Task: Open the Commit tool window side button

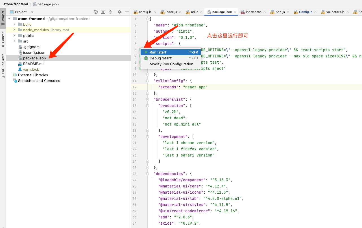Action: pyautogui.click(x=3, y=39)
